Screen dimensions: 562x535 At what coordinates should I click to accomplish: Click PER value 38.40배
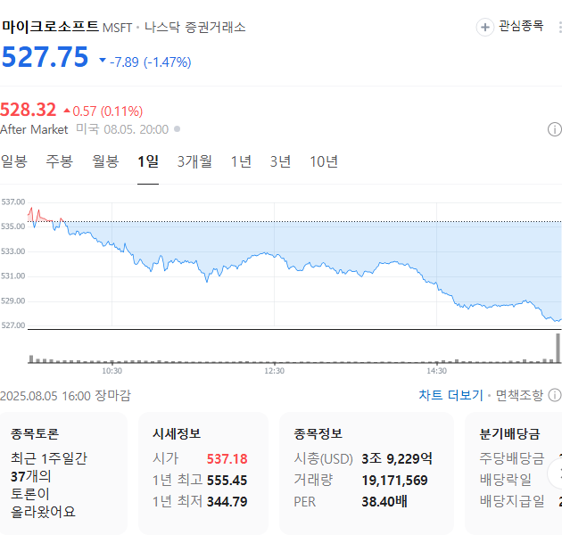pos(384,502)
